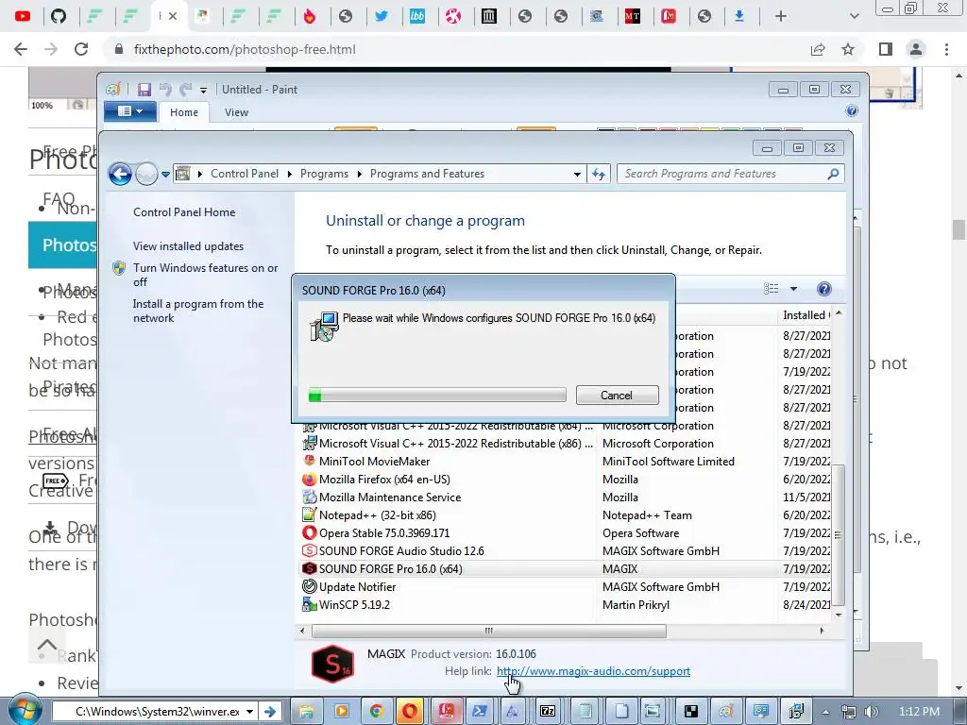This screenshot has width=967, height=725.
Task: Open Programs and Features help icon
Action: coord(823,289)
